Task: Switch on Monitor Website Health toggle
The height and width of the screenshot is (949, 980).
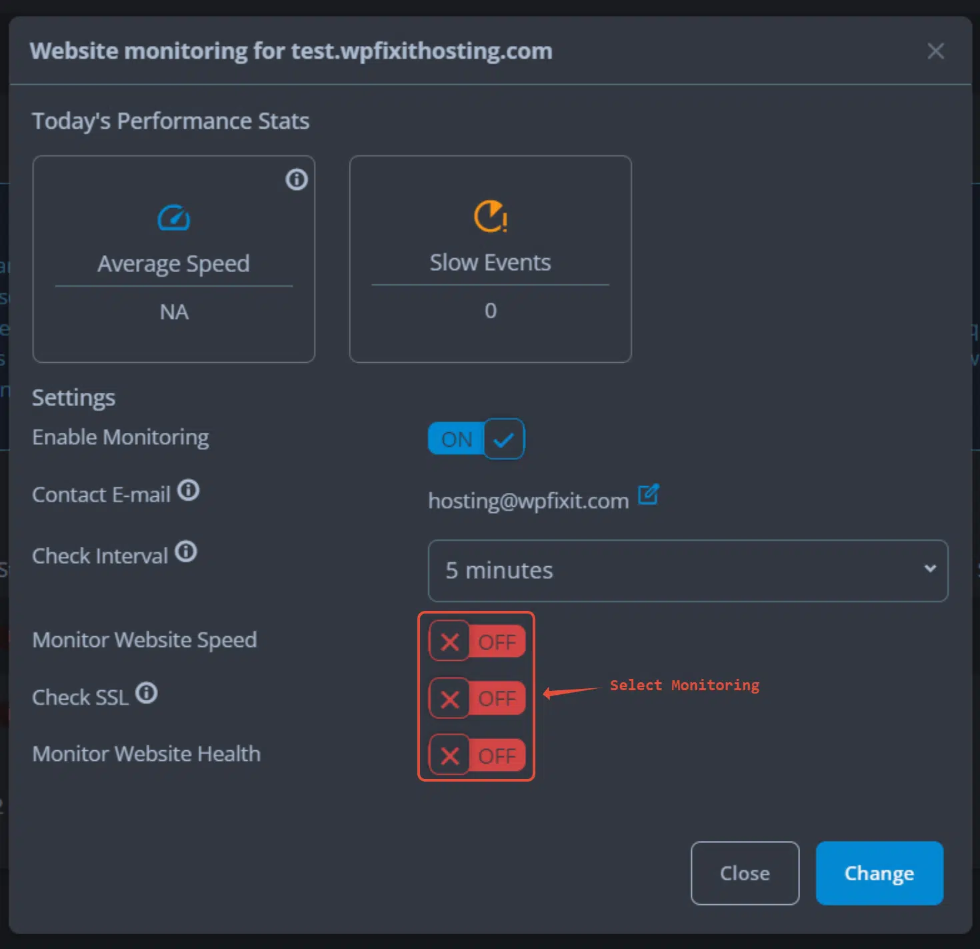Action: point(477,756)
